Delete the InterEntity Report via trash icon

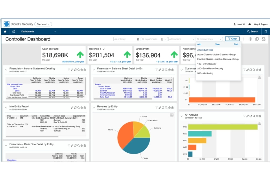coord(85,108)
